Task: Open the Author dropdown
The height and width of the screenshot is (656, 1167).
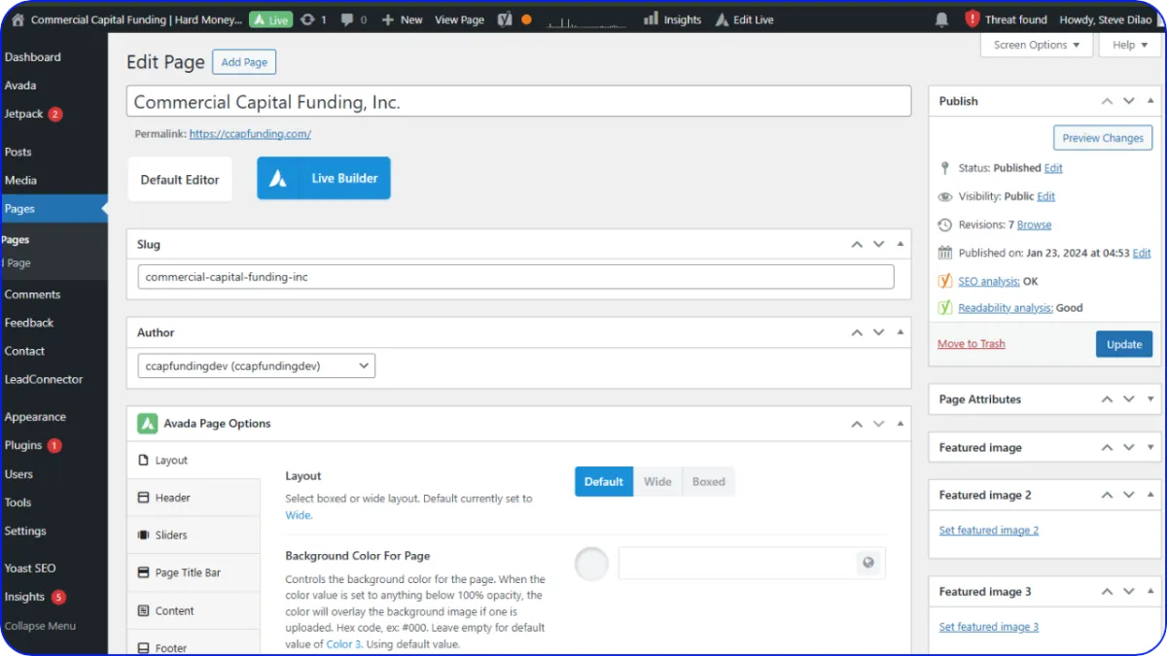Action: 256,366
